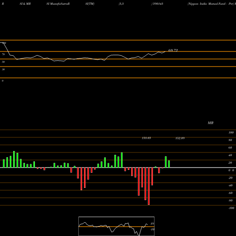236x236 pixels.
Task: Click the 'SI MunafaSutraR' header text
Action: pyautogui.click(x=58, y=4)
